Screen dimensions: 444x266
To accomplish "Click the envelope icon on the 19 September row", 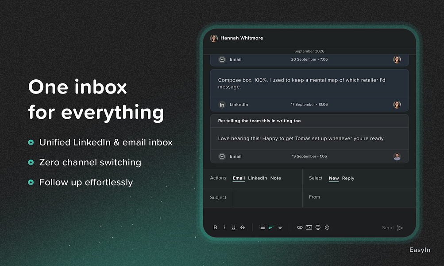I will tap(222, 156).
